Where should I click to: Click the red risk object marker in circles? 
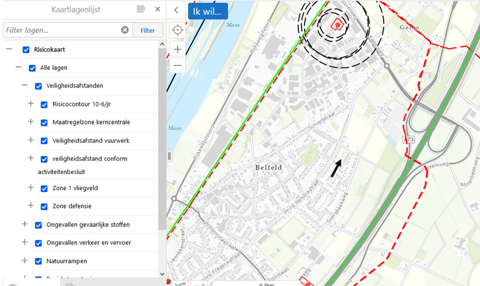click(x=337, y=25)
